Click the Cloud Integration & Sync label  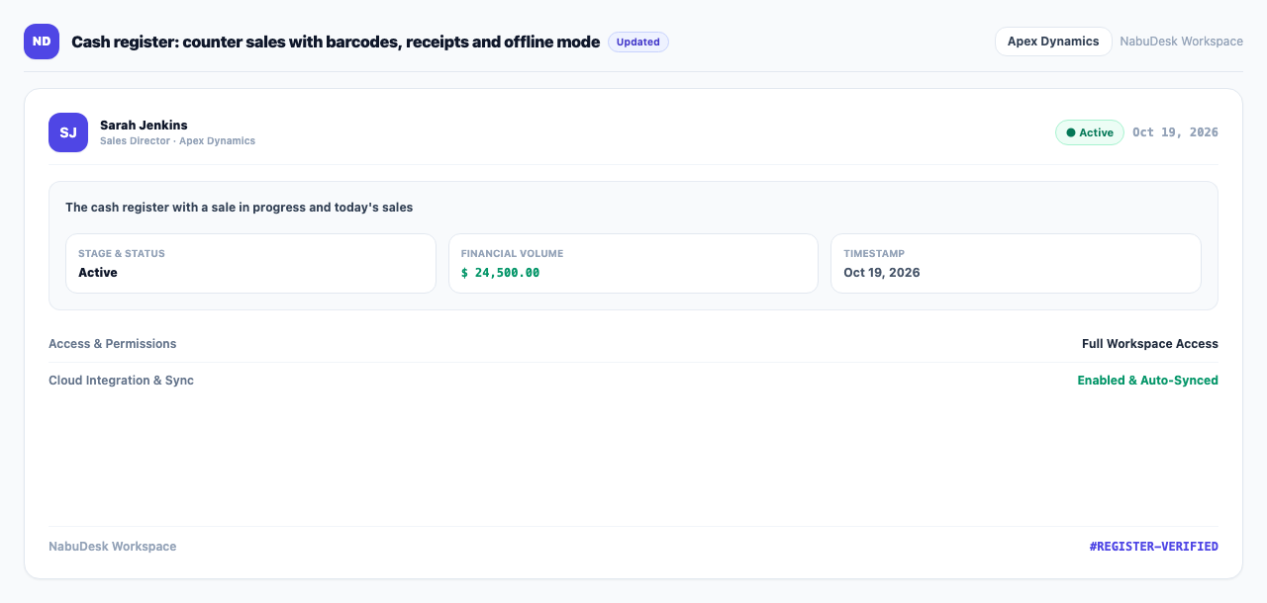click(121, 381)
